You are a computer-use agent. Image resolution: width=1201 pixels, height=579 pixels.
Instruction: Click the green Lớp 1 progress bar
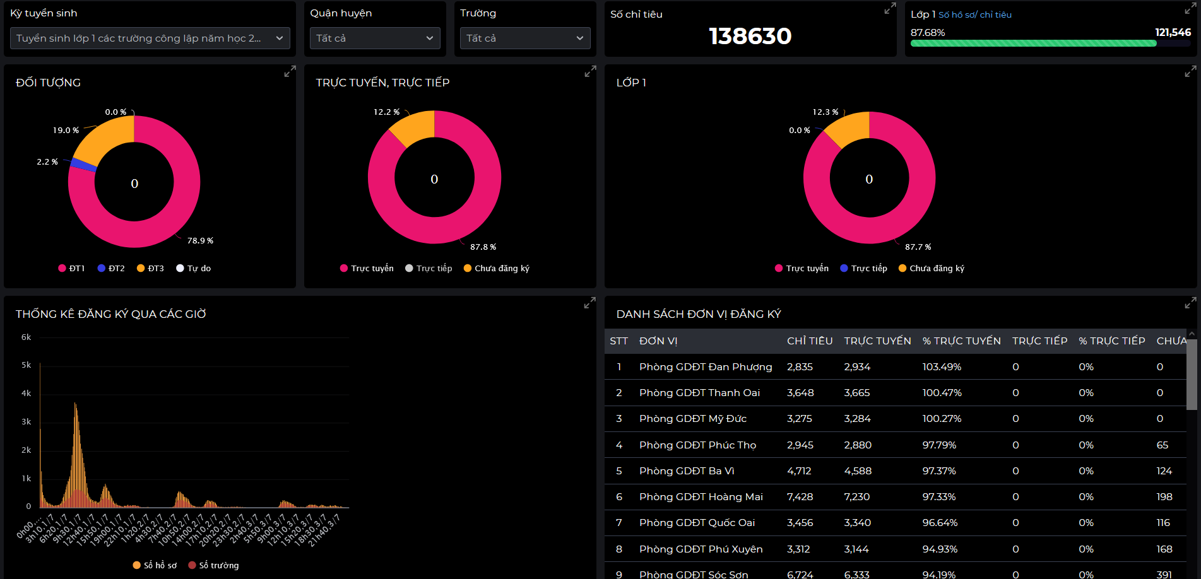coord(1033,44)
